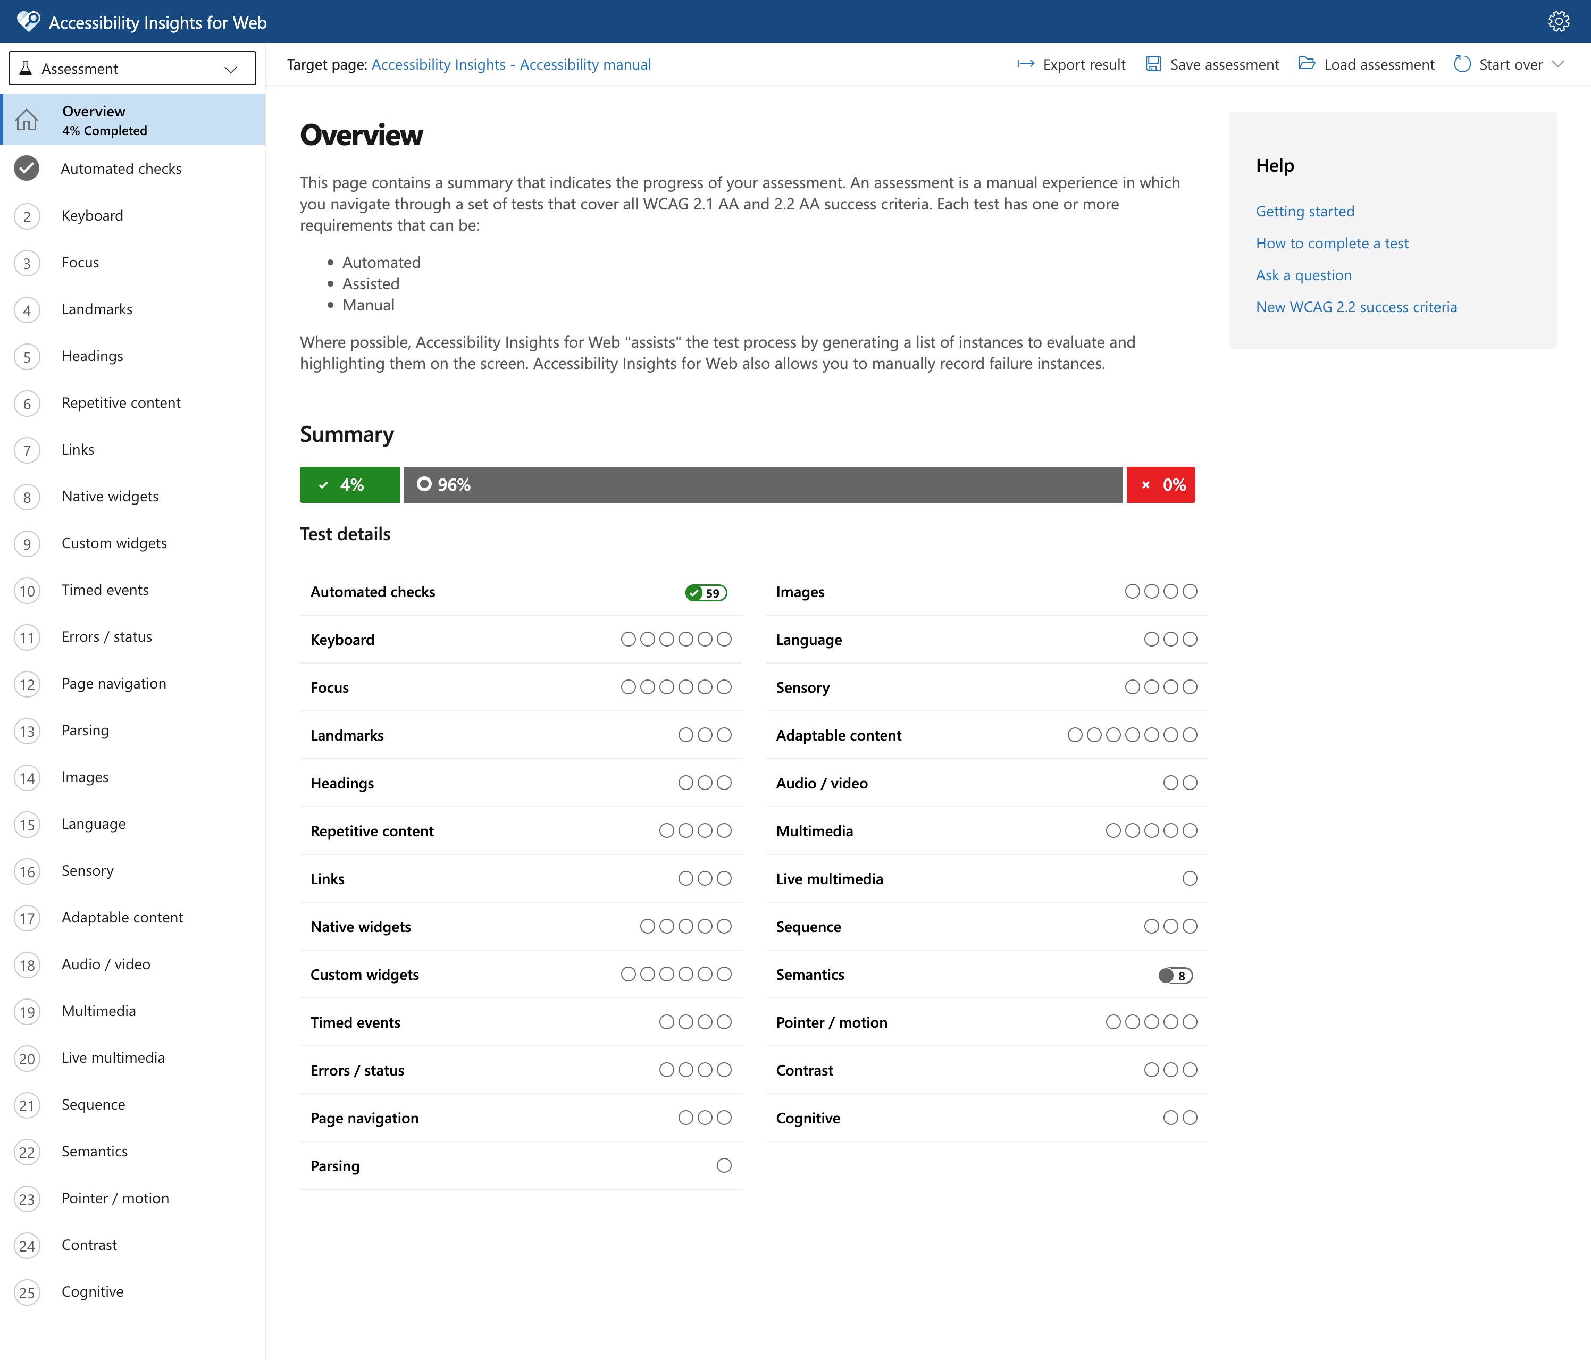Viewport: 1591px width, 1360px height.
Task: Open the Getting started help link
Action: click(x=1304, y=211)
